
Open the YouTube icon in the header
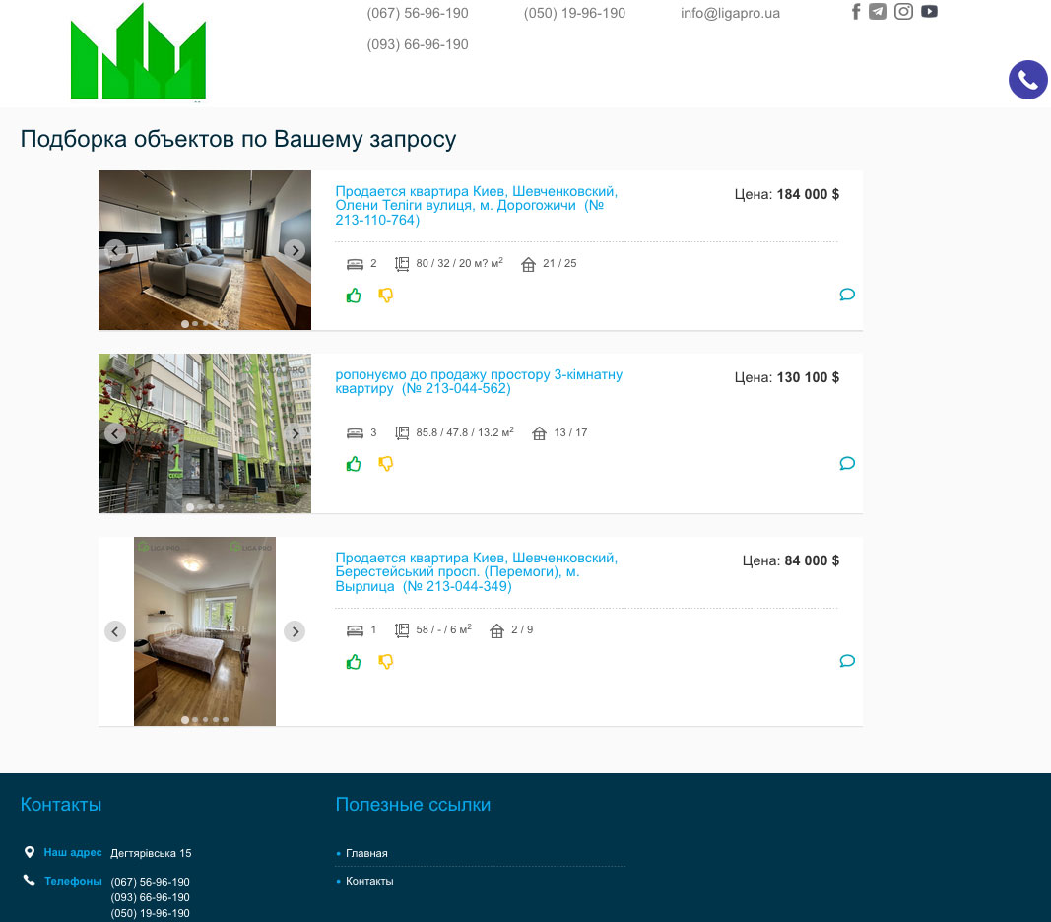[x=929, y=12]
